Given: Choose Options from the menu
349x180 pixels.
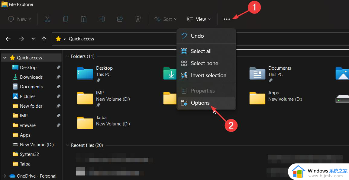Looking at the screenshot, I should coord(206,103).
